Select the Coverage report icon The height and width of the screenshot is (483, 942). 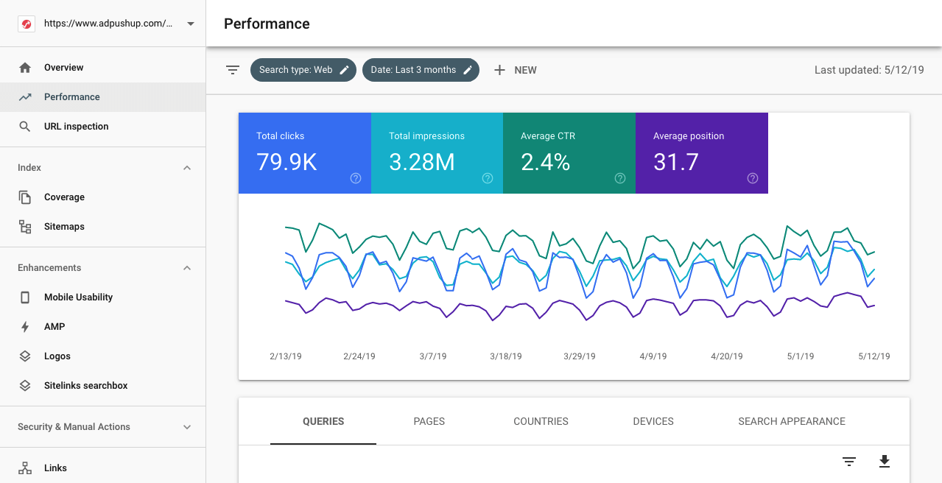pos(26,197)
